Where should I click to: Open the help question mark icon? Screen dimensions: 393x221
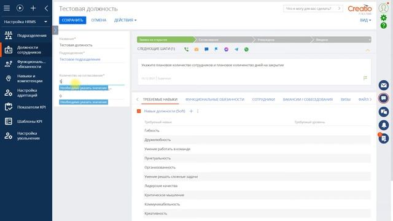[383, 26]
